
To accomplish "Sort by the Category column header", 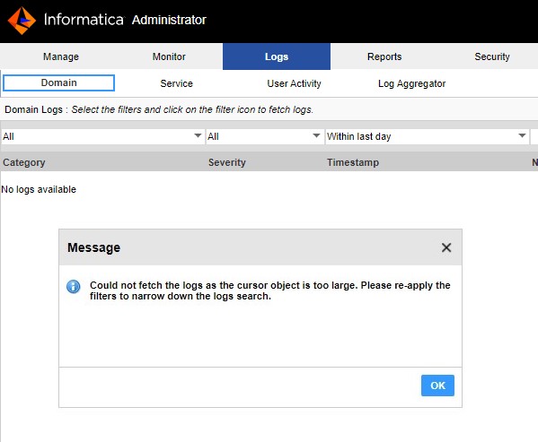I will (24, 162).
